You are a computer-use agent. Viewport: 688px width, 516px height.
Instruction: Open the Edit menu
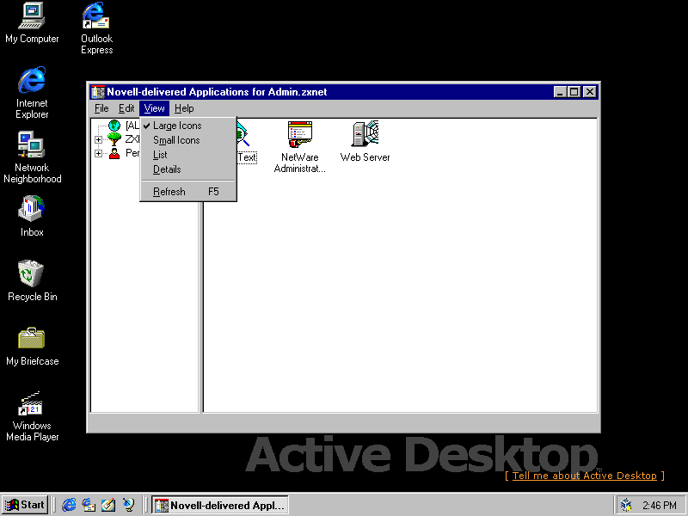click(126, 108)
